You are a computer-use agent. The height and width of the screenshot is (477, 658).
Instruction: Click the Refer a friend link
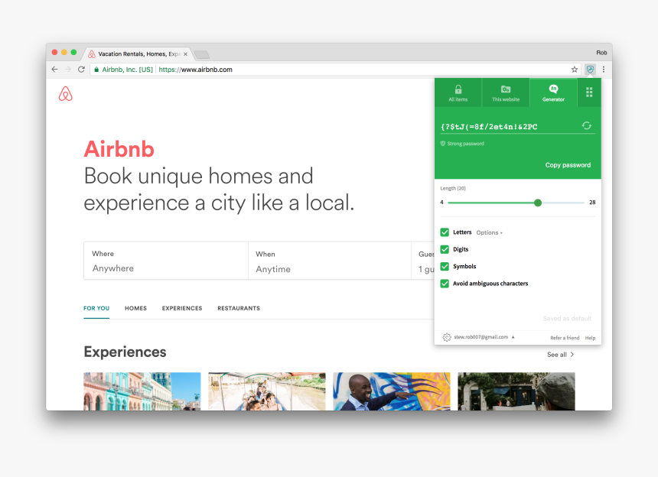tap(565, 338)
